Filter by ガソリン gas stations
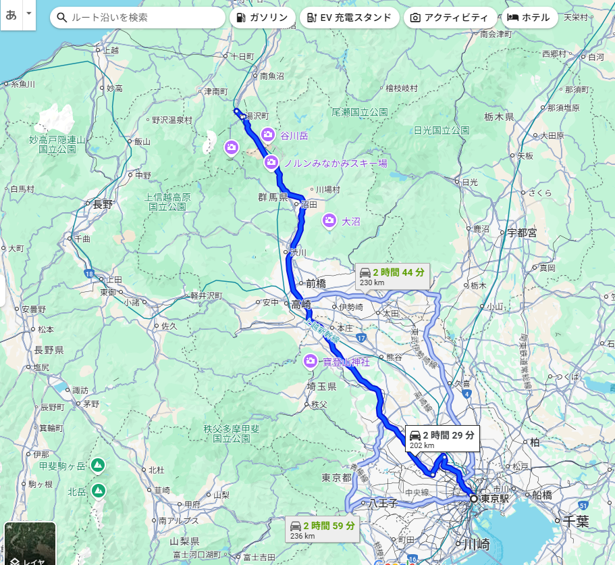The image size is (615, 565). coord(263,18)
